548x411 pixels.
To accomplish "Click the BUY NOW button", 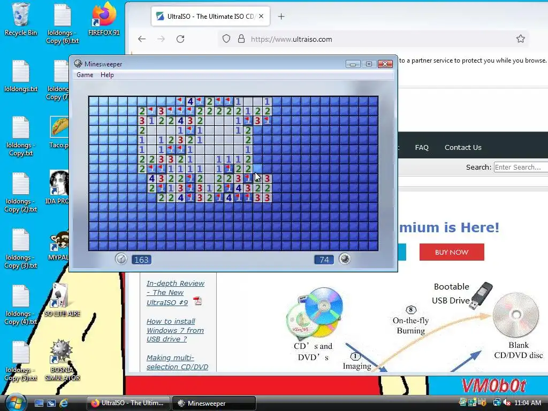I will point(452,252).
